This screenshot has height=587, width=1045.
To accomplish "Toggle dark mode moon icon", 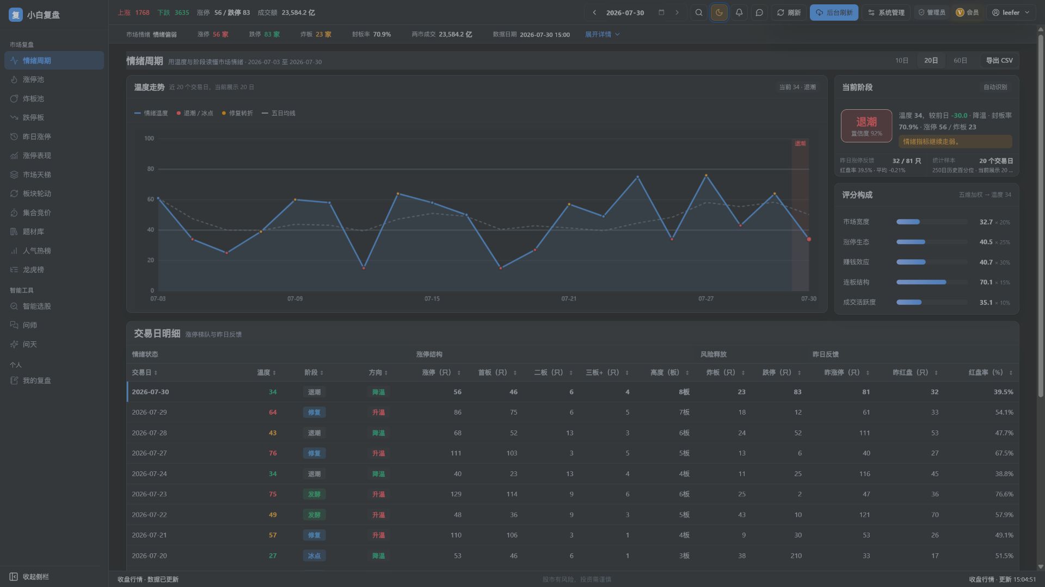I will pyautogui.click(x=719, y=13).
